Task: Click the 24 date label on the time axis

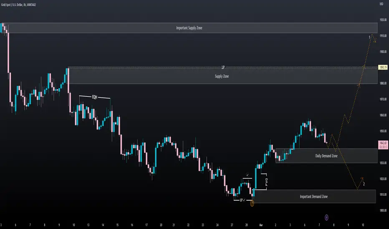Action: [x=217, y=225]
